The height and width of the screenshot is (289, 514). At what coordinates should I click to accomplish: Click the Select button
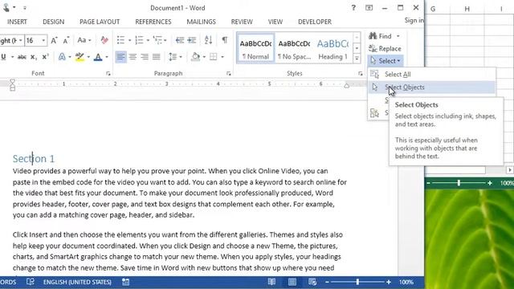coord(385,61)
